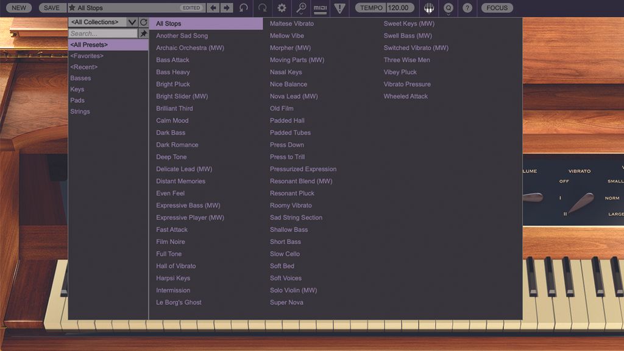
Task: Open the settings gear icon
Action: click(282, 7)
